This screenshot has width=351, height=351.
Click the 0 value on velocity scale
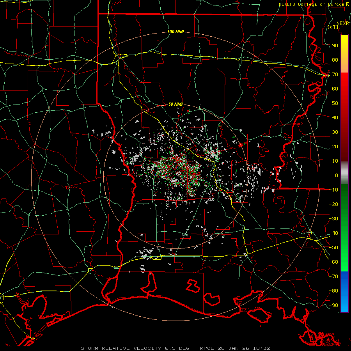click(337, 175)
